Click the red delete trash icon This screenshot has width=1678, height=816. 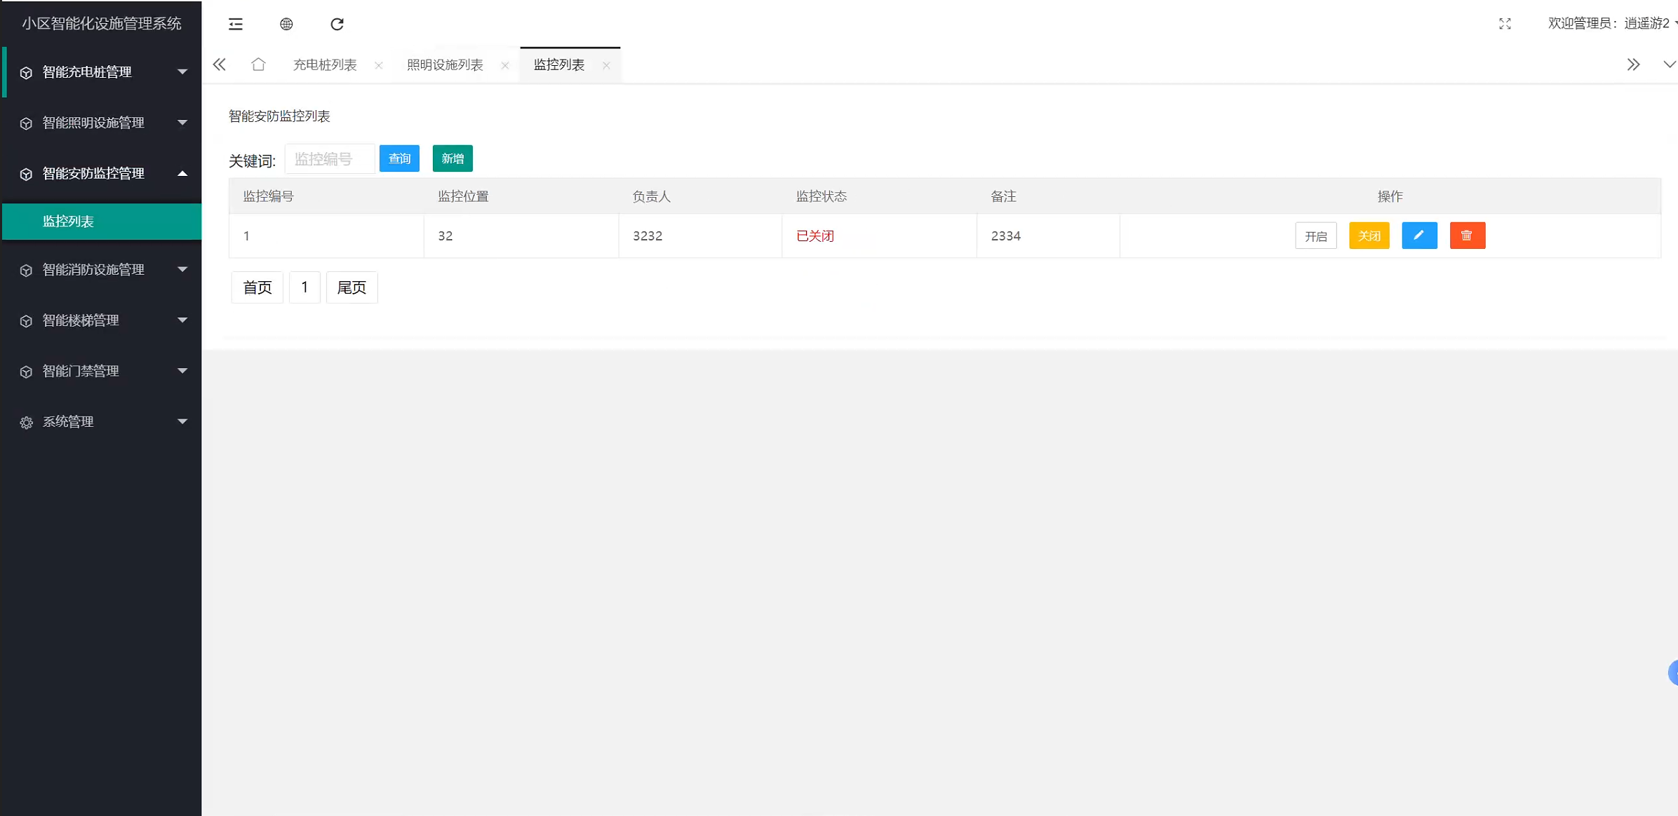[1467, 236]
